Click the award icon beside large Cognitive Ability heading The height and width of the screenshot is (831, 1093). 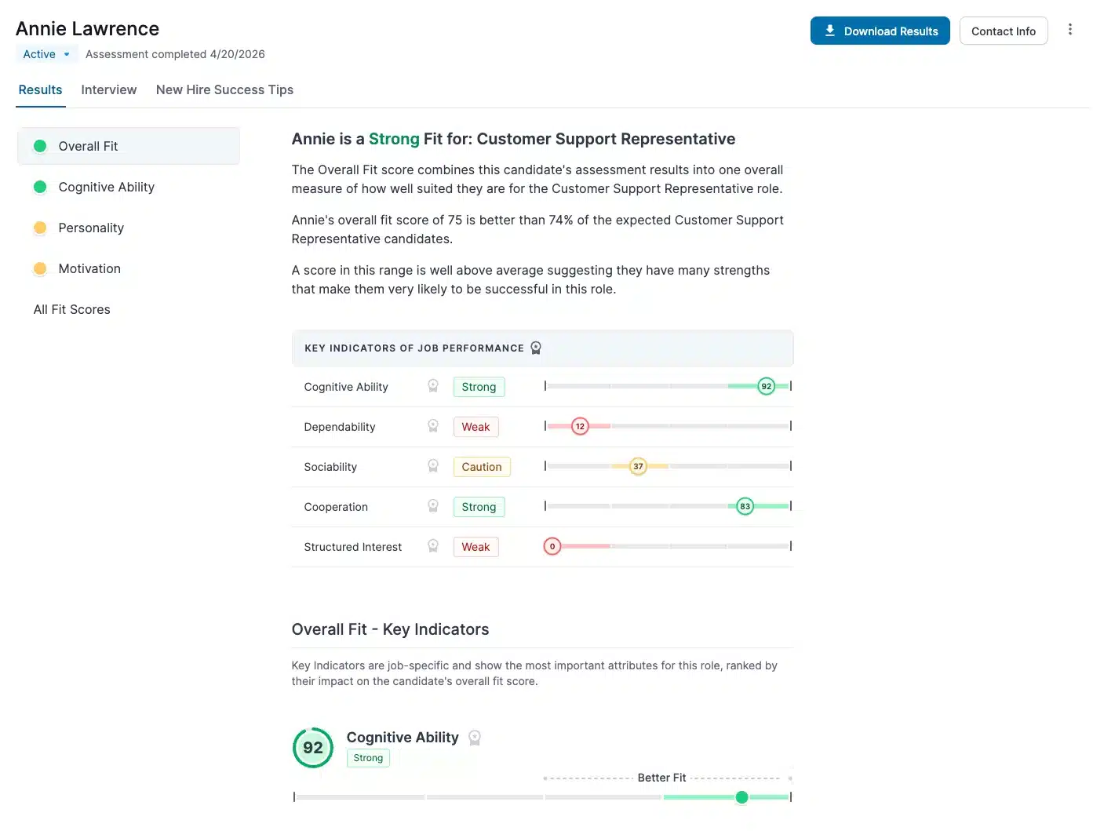pyautogui.click(x=475, y=738)
